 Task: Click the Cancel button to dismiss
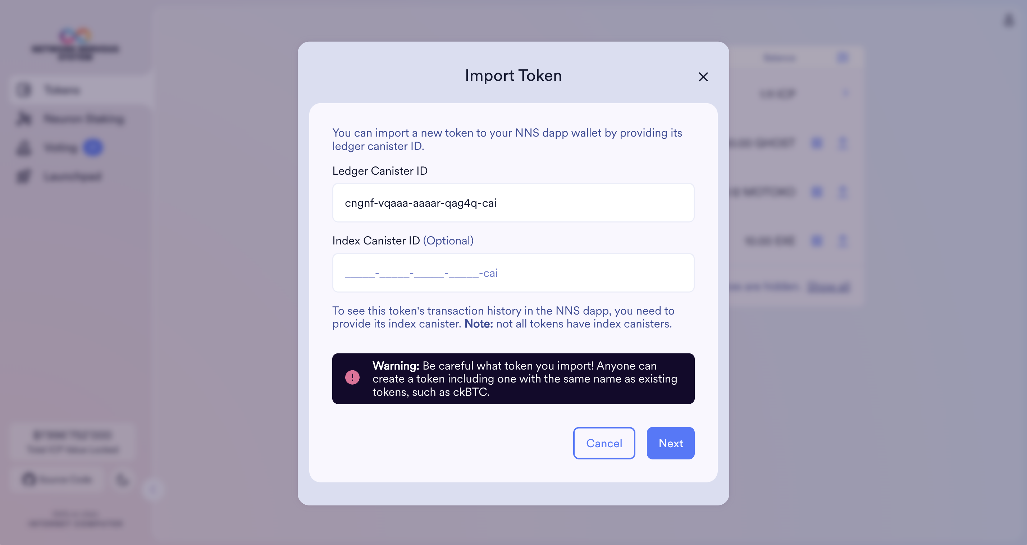(x=604, y=443)
